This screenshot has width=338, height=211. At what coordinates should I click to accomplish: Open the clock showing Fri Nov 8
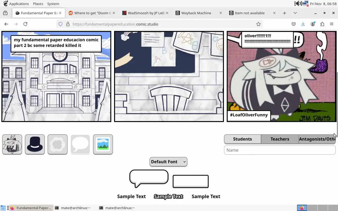323,4
